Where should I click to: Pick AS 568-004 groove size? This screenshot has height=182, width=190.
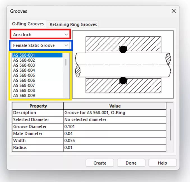point(37,70)
